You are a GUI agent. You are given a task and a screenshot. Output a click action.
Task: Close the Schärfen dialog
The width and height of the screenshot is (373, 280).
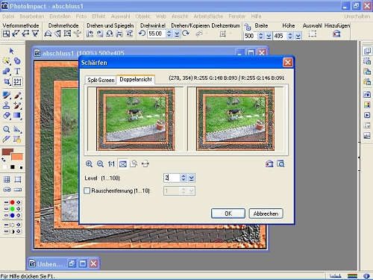[x=288, y=62]
